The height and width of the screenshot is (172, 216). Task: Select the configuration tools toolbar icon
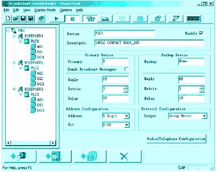pyautogui.click(x=90, y=19)
